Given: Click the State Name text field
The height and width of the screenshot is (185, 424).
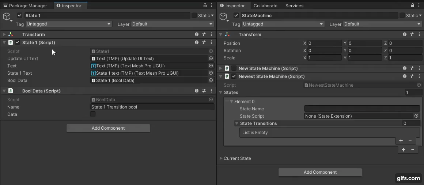Looking at the screenshot, I should [361, 109].
